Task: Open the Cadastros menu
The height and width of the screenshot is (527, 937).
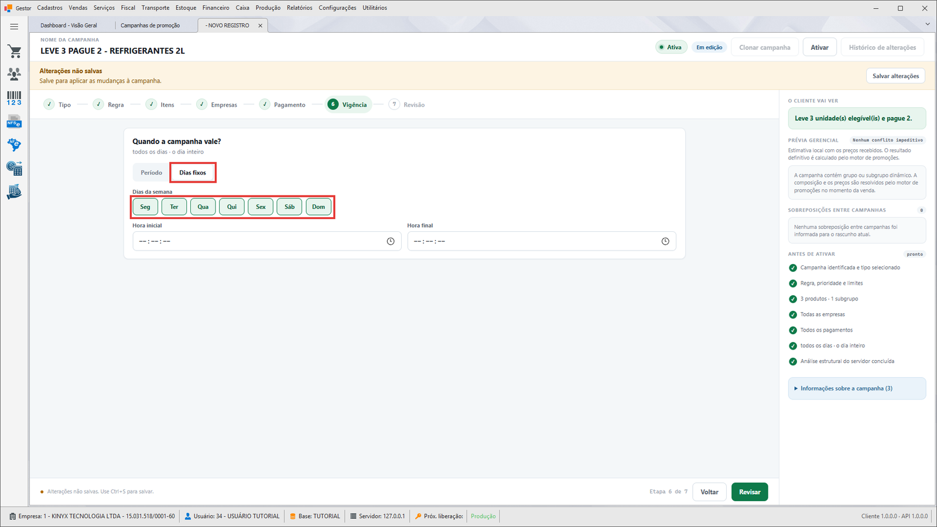Action: [x=50, y=8]
